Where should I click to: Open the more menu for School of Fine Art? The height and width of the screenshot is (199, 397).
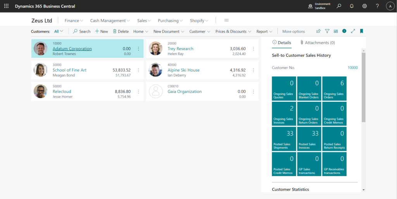pyautogui.click(x=138, y=70)
